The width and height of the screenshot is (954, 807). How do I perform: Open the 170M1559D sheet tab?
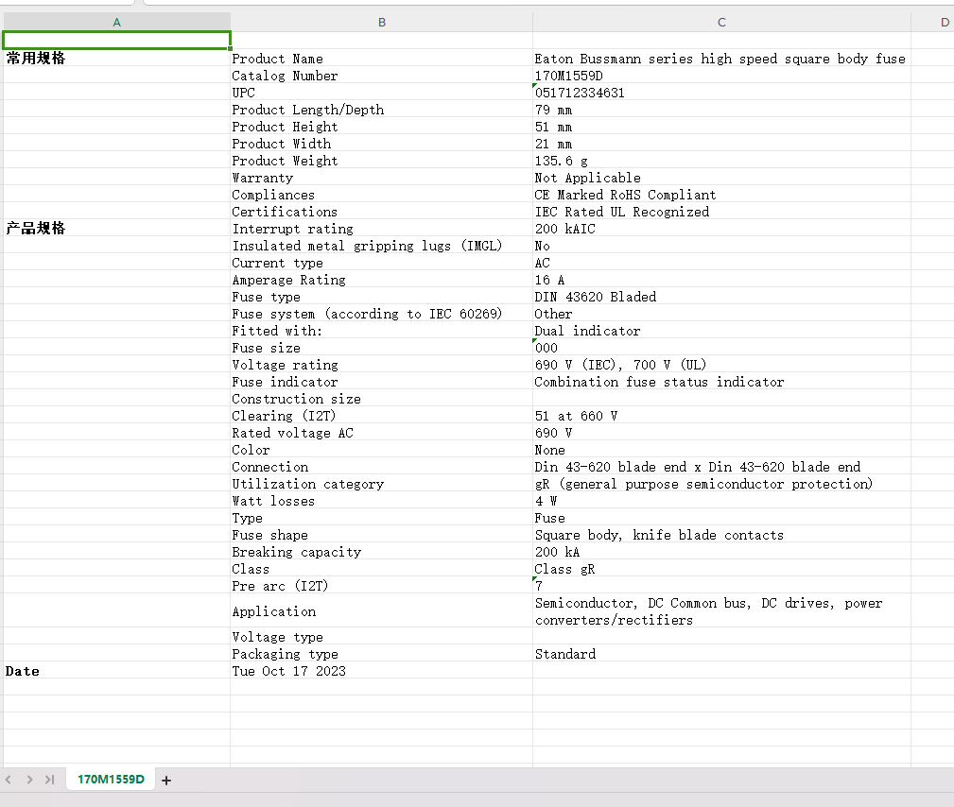(x=111, y=780)
